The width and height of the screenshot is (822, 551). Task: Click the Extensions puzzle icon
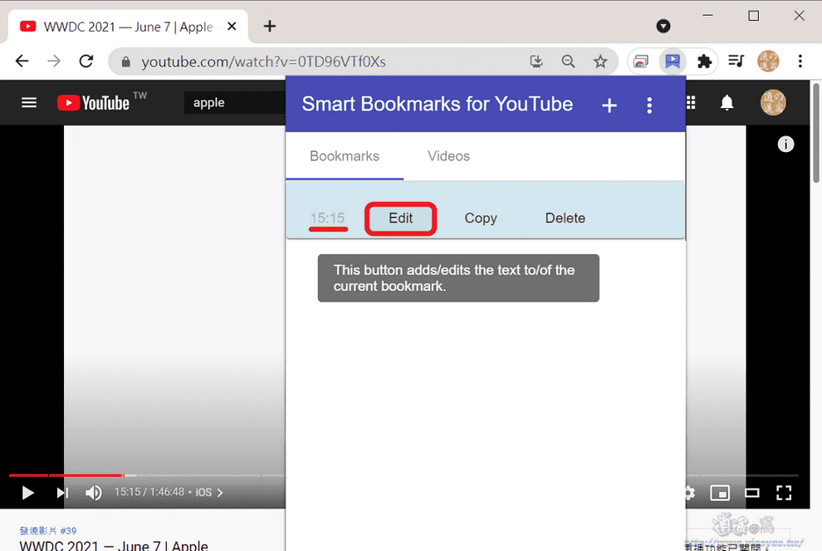coord(705,61)
